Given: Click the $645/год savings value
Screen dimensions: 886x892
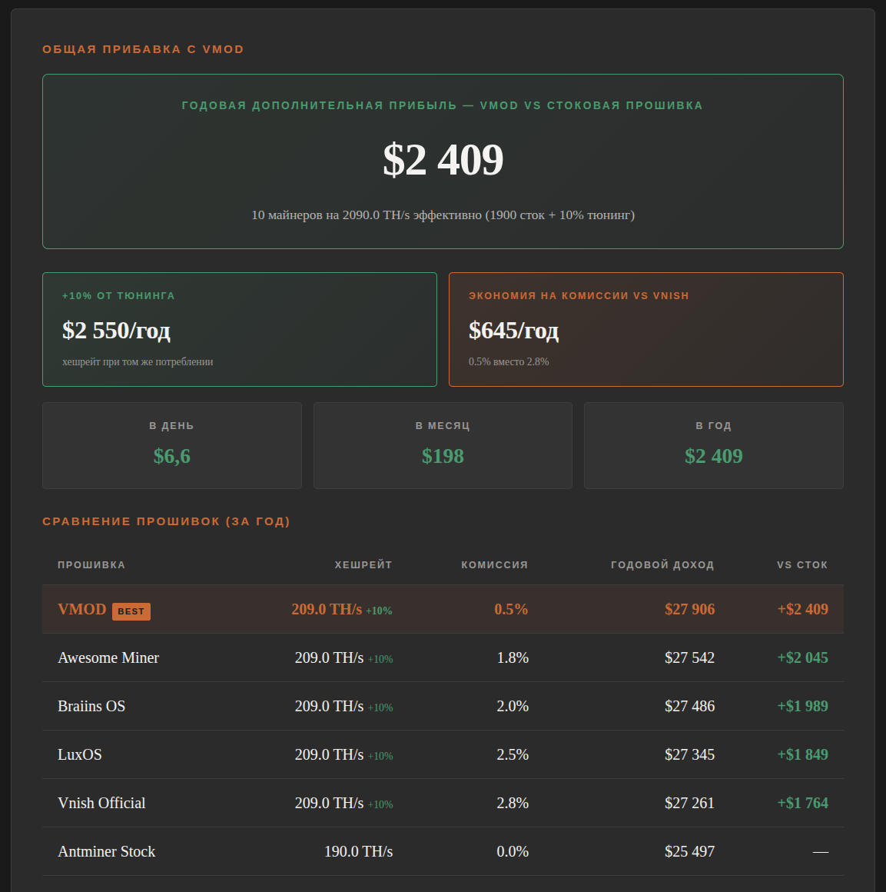Looking at the screenshot, I should (514, 331).
